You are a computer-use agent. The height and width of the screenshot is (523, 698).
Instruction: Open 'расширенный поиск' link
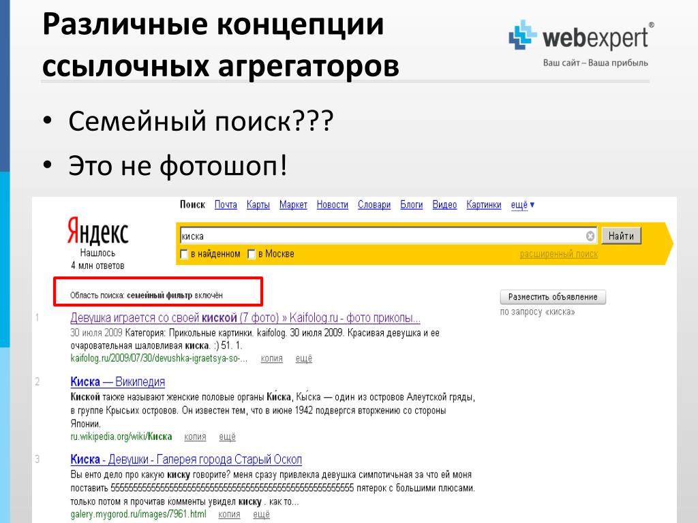click(x=559, y=254)
